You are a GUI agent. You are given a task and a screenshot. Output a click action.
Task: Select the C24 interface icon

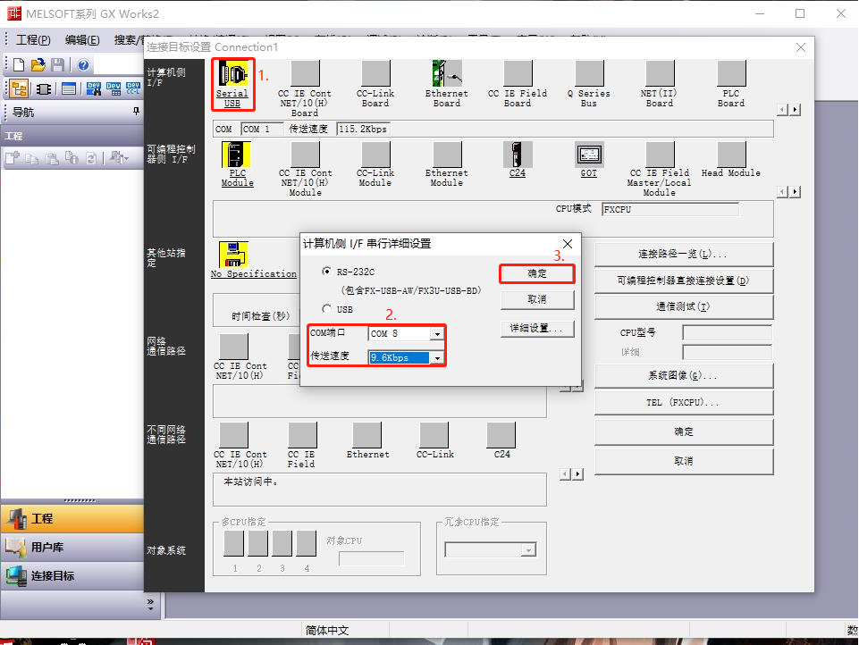pos(518,155)
